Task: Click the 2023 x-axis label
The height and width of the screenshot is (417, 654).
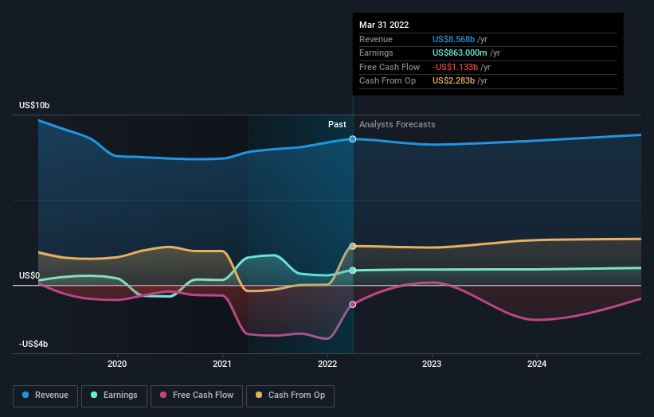Action: tap(432, 364)
